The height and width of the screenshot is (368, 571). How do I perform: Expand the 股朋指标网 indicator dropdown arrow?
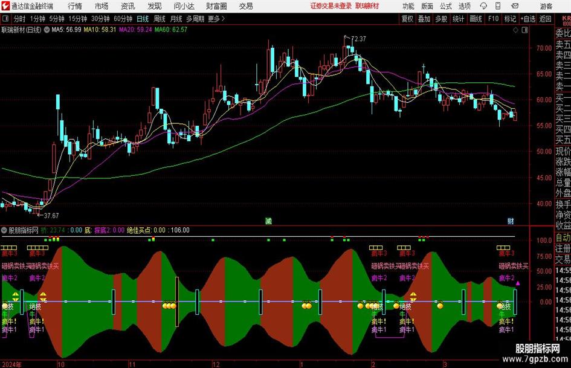point(4,230)
